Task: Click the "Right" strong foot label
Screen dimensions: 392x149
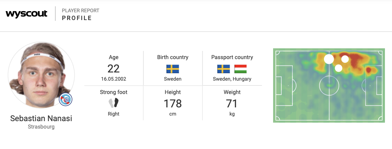Action: pos(113,114)
